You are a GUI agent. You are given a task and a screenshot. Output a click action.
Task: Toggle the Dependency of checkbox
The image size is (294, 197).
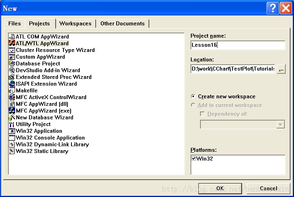[202, 114]
